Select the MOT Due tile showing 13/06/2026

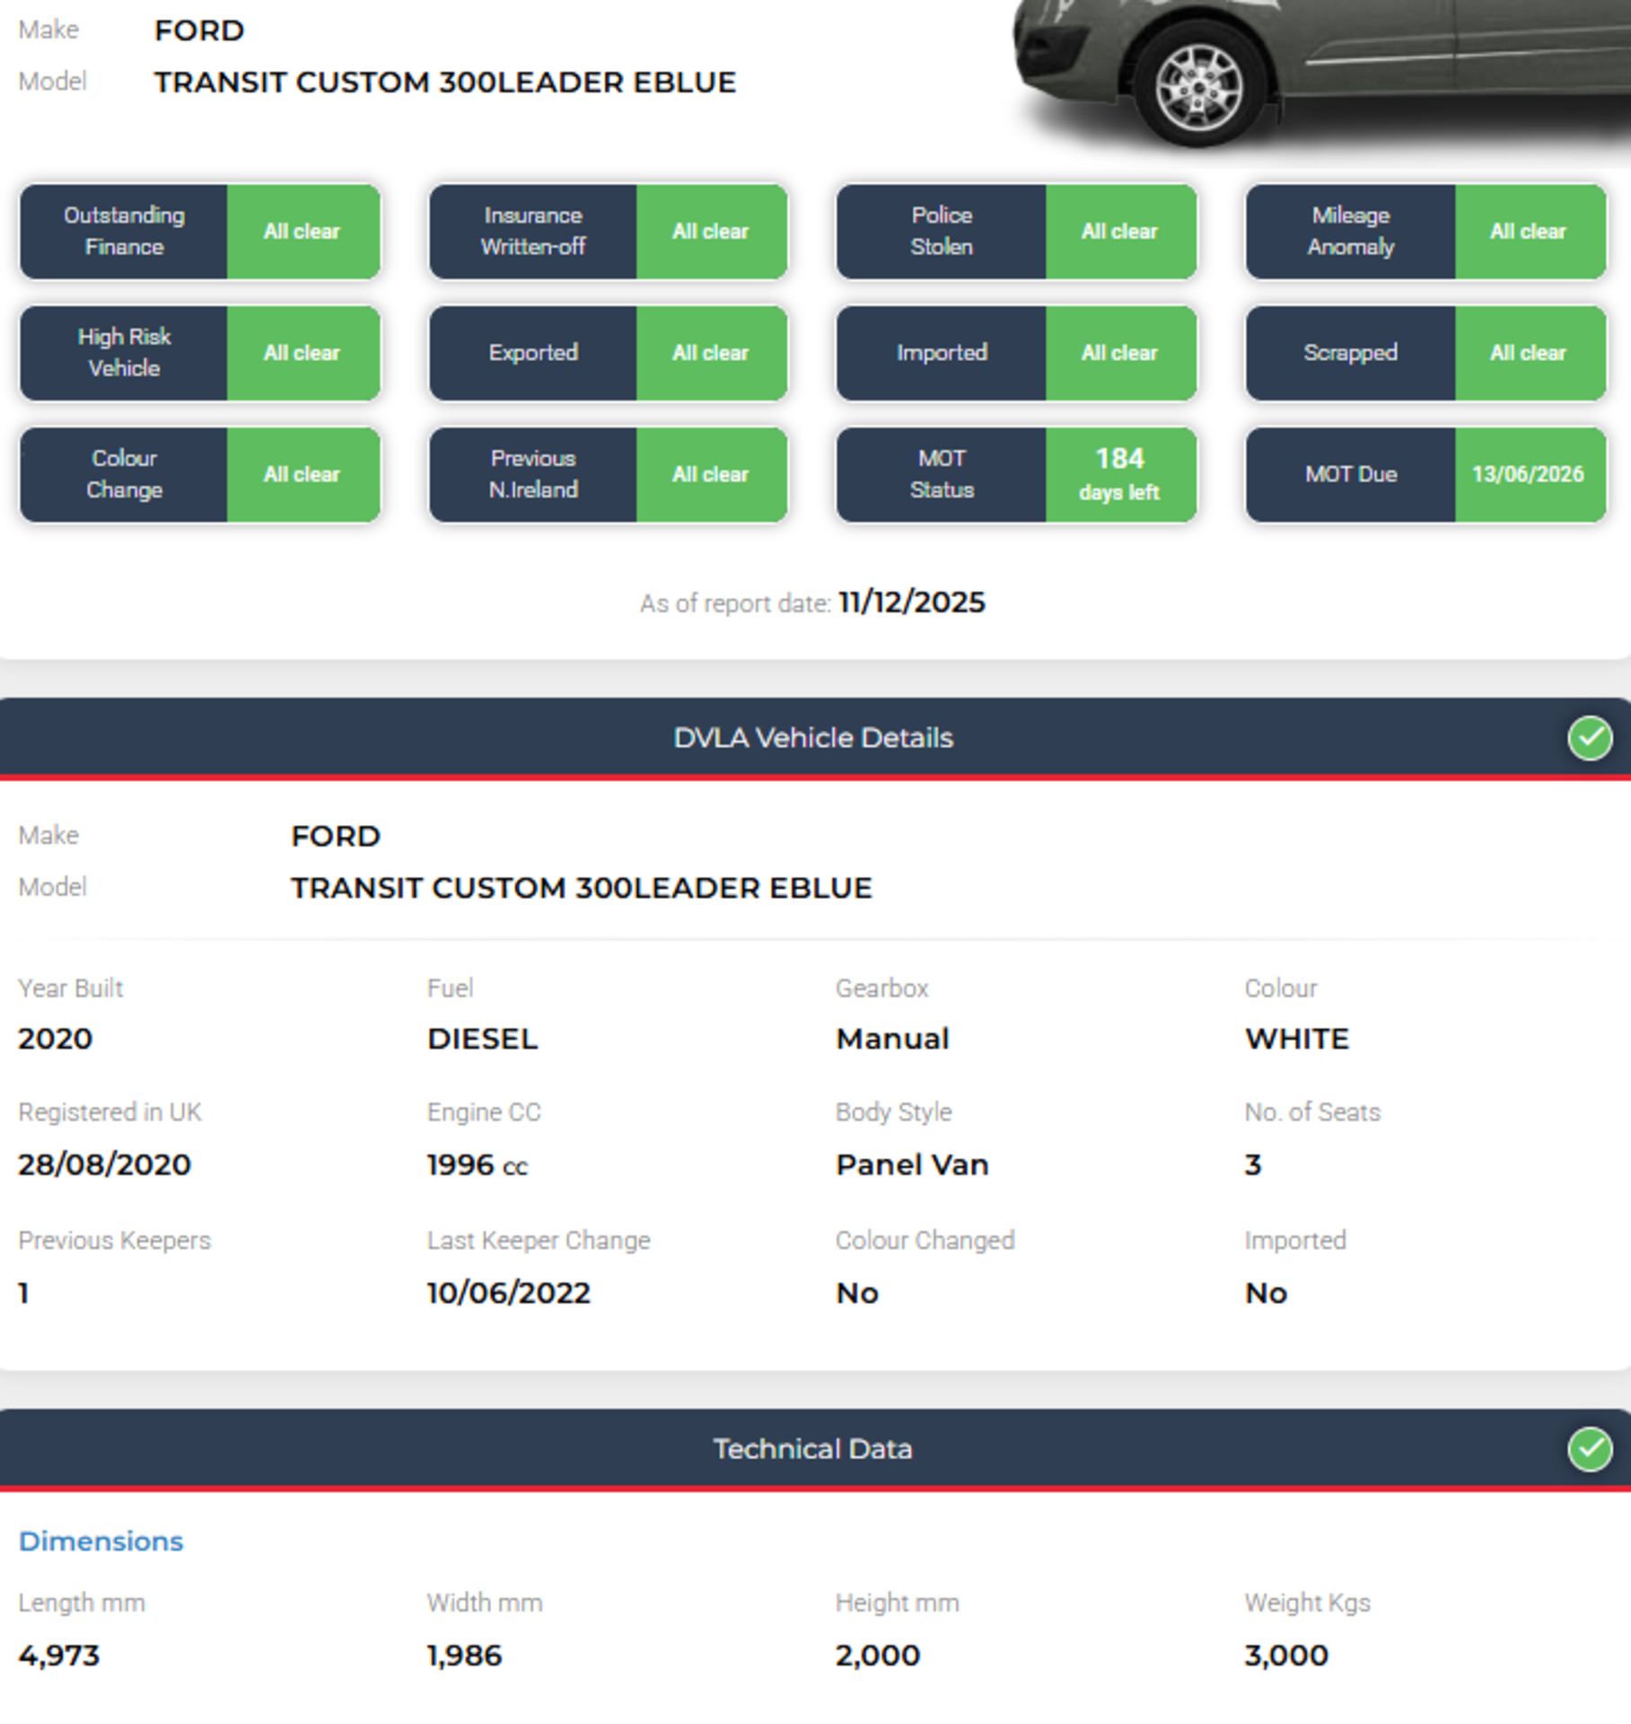(x=1425, y=475)
